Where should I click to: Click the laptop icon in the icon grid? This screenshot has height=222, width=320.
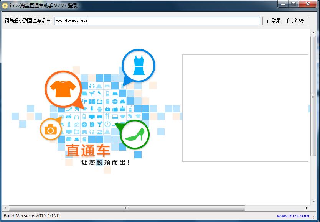[x=115, y=116]
